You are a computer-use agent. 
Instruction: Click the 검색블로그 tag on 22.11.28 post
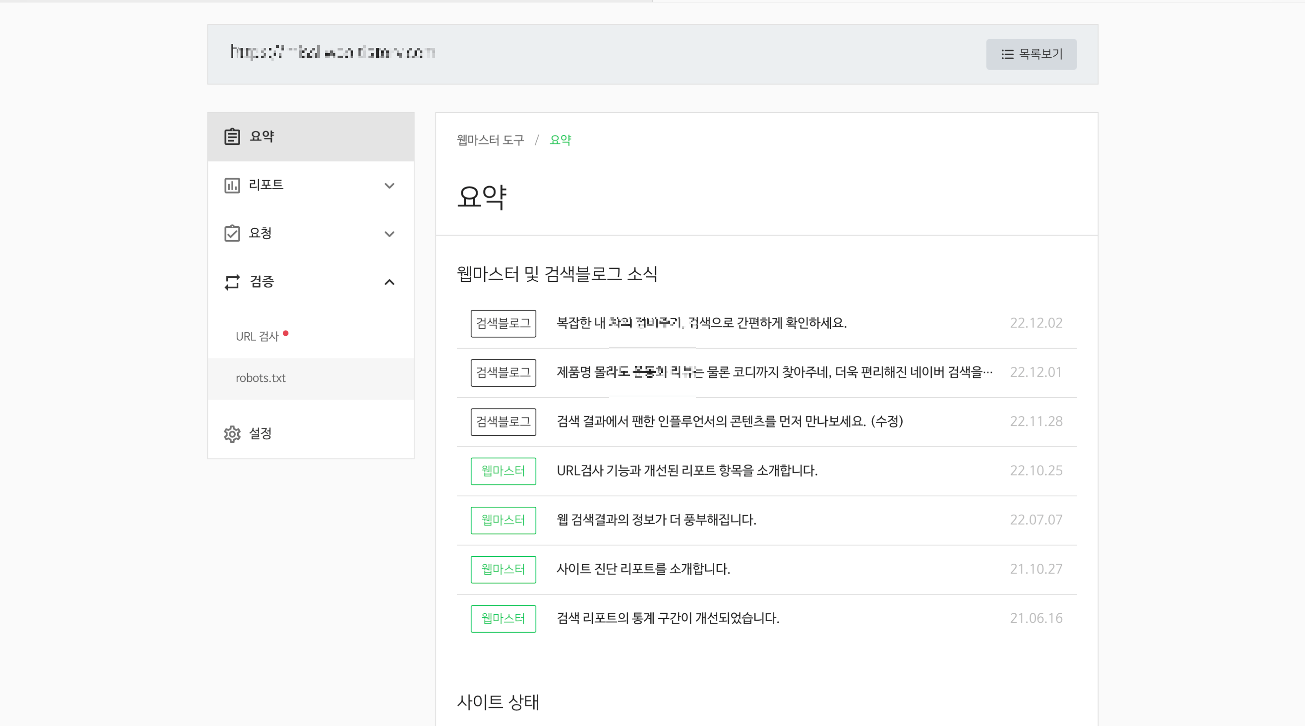coord(503,422)
